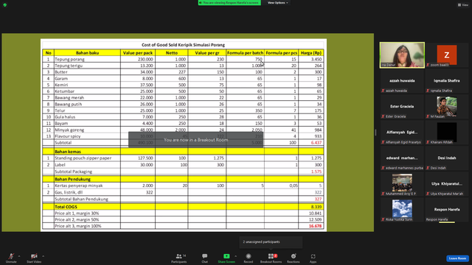Image resolution: width=472 pixels, height=265 pixels.
Task: Click 'Tepung terigu' cell in table
Action: pos(87,66)
